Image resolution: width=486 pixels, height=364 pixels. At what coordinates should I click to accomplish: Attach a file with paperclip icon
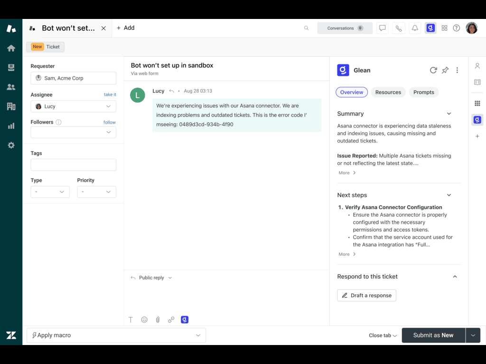(158, 320)
